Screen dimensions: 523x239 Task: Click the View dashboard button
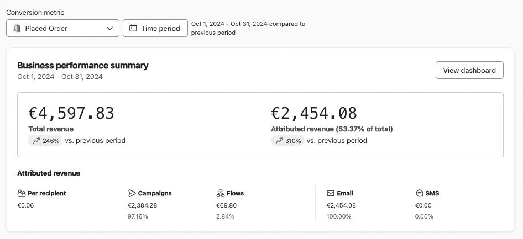(469, 70)
